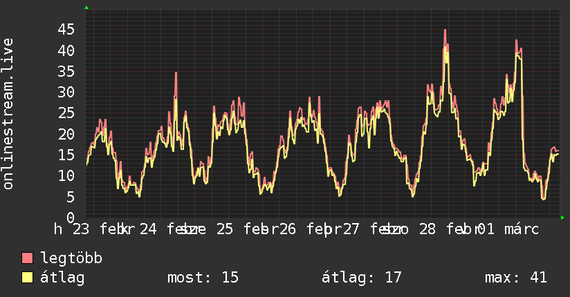Click the 'h 23' date label
This screenshot has height=297, width=570.
tap(72, 229)
